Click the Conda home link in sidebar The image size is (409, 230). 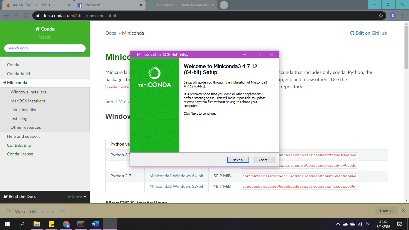click(45, 29)
